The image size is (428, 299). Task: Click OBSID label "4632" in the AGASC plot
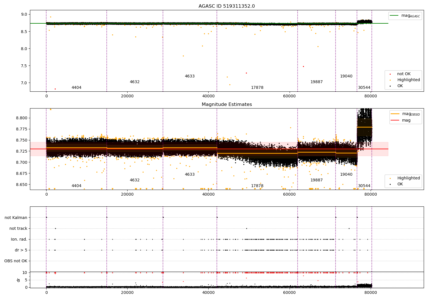click(135, 82)
